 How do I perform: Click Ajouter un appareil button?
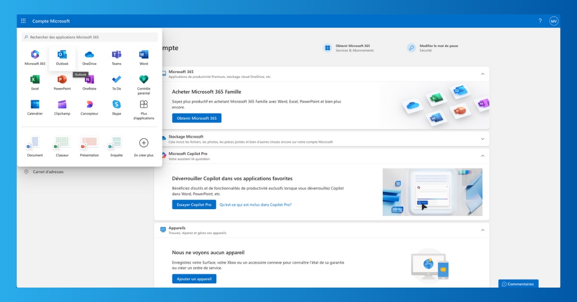coord(194,279)
